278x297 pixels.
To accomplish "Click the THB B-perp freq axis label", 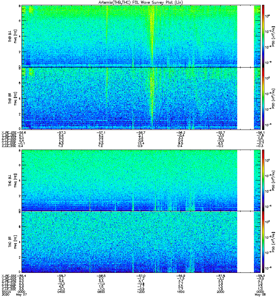I will coord(13,36).
